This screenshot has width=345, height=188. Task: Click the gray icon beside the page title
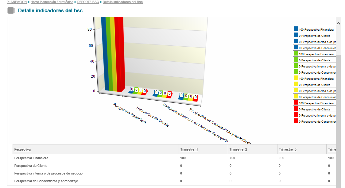click(x=11, y=11)
